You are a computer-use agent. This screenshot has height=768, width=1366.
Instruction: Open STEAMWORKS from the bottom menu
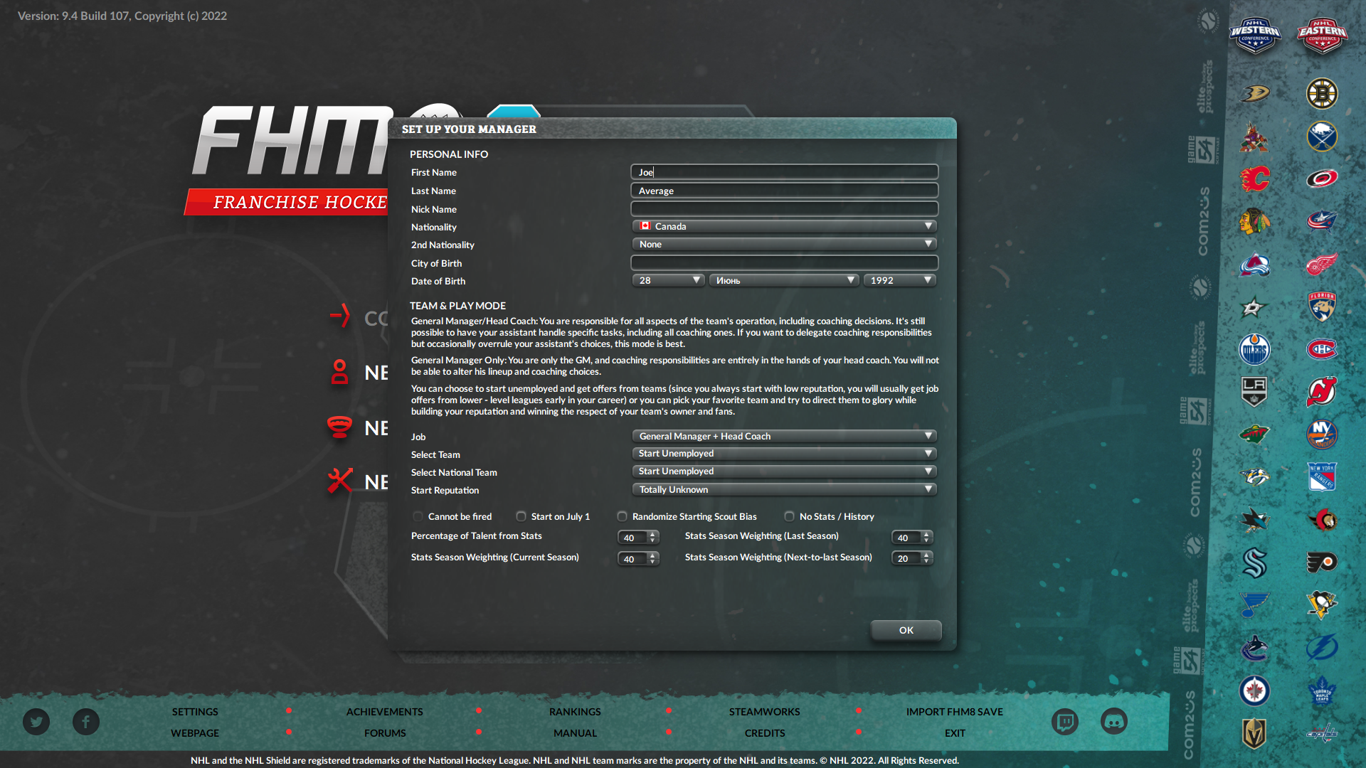[765, 712]
